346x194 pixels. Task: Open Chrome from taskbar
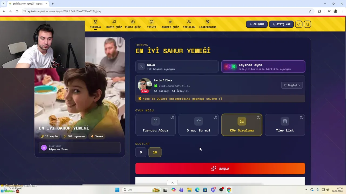point(229,190)
